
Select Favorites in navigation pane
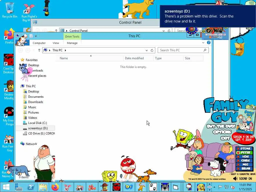click(x=31, y=60)
